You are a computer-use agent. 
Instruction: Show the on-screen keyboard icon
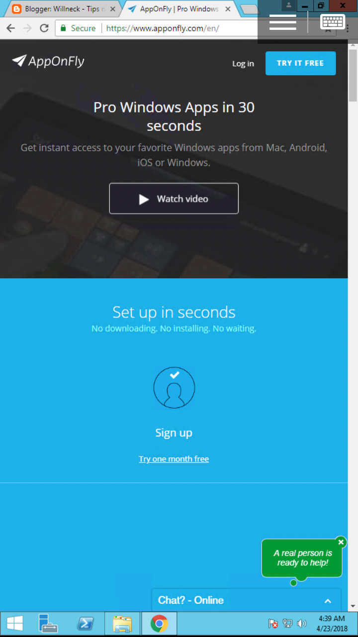click(x=333, y=22)
